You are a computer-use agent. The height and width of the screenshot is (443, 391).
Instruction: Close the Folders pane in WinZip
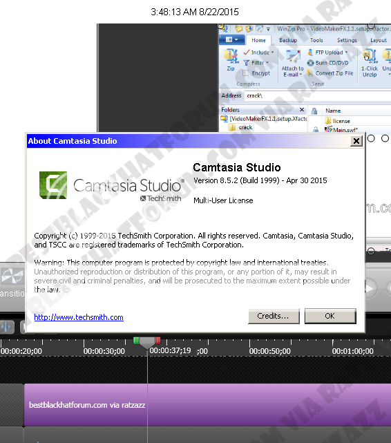302,110
